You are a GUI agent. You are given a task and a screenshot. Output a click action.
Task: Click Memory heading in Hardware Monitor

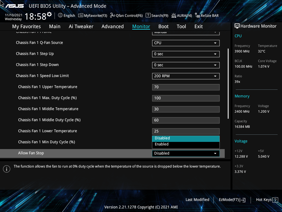242,96
